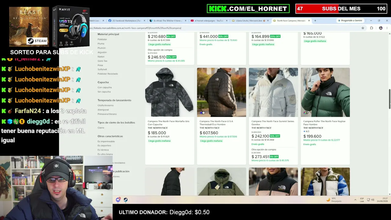The height and width of the screenshot is (220, 391).
Task: Filter by Es ultra liviana
Action: (x=105, y=154)
